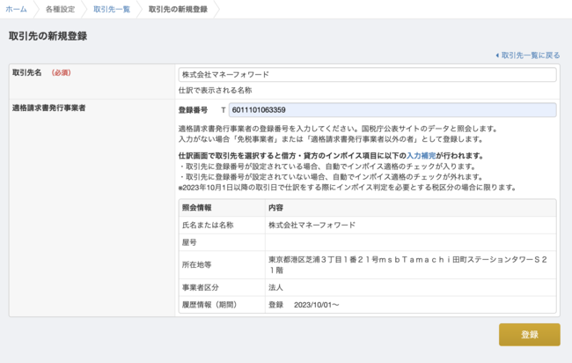Focus the 登録番号 input with 6011101063359

[392, 110]
